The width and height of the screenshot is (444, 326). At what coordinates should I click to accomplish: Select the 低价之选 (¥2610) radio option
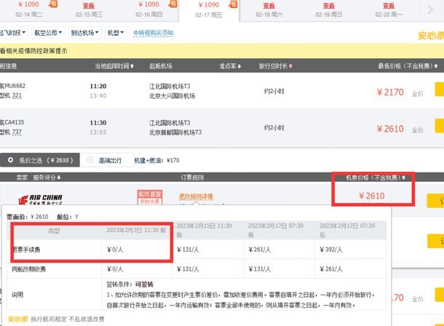(x=40, y=160)
